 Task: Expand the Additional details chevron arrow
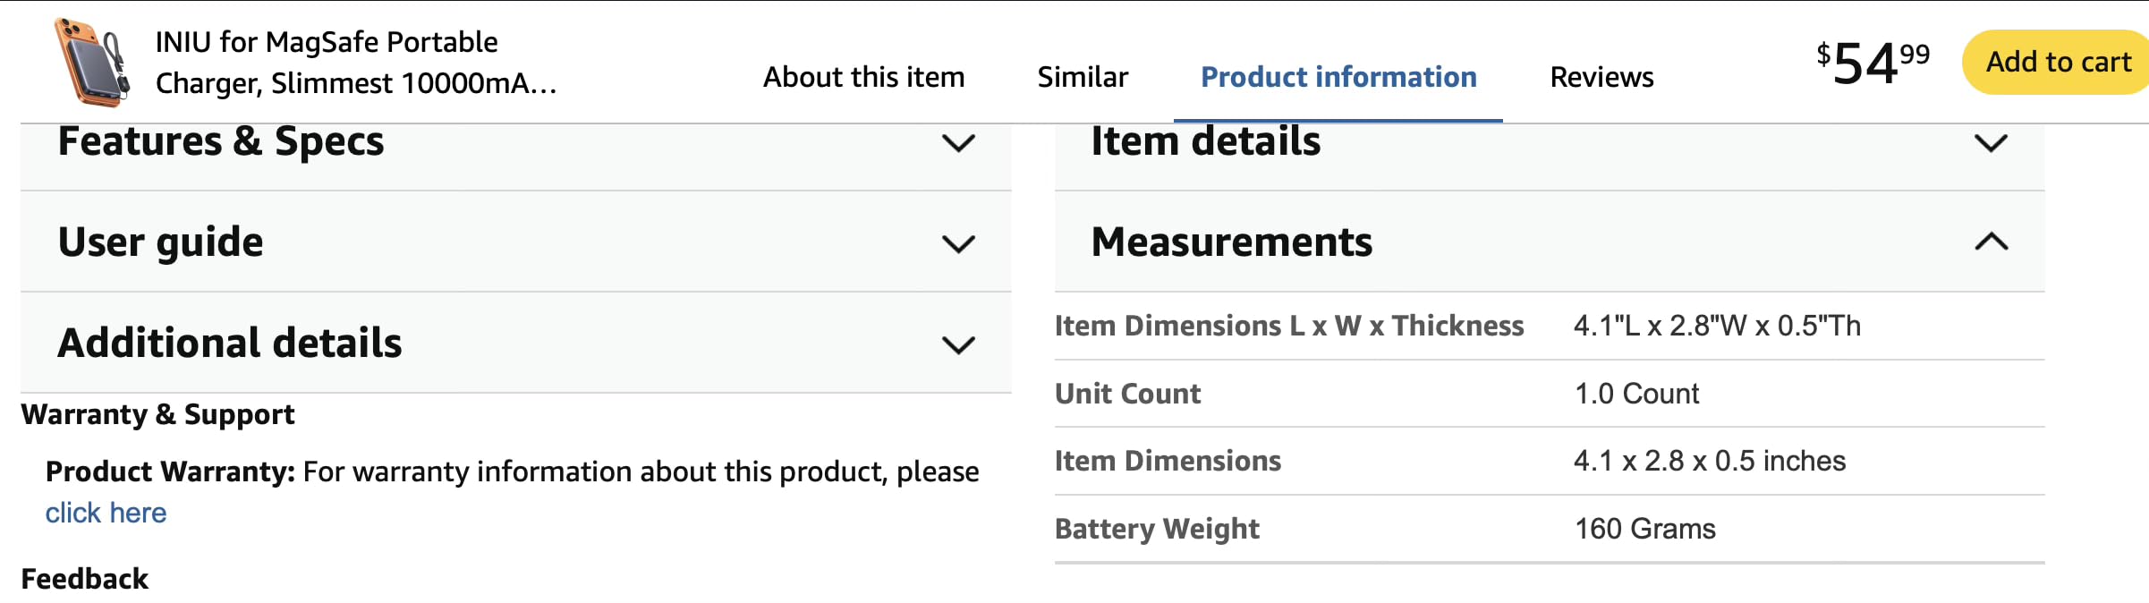tap(958, 344)
